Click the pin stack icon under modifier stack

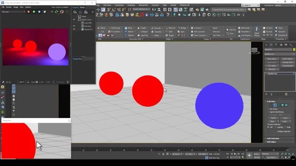(266, 94)
